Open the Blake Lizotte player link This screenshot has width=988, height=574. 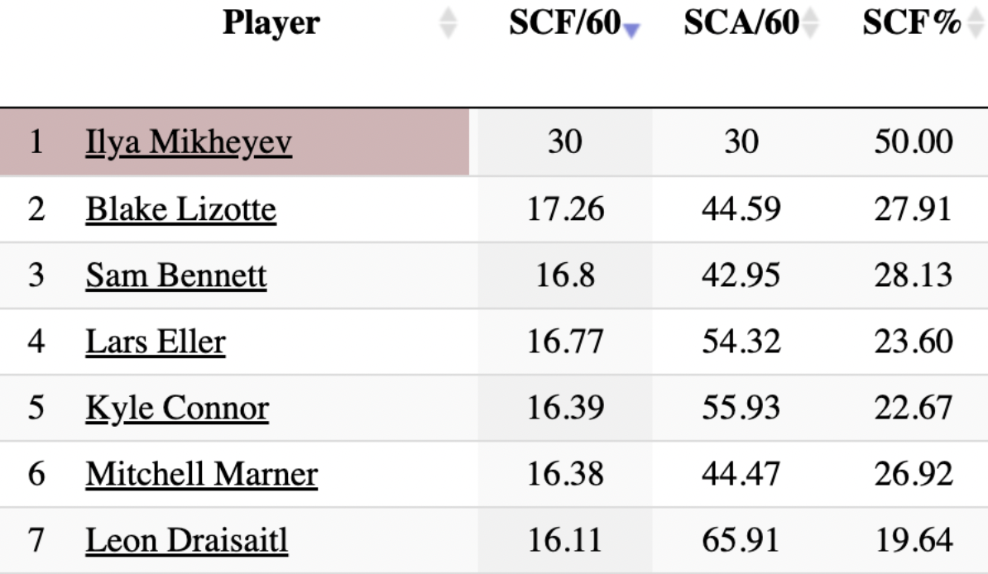[180, 209]
